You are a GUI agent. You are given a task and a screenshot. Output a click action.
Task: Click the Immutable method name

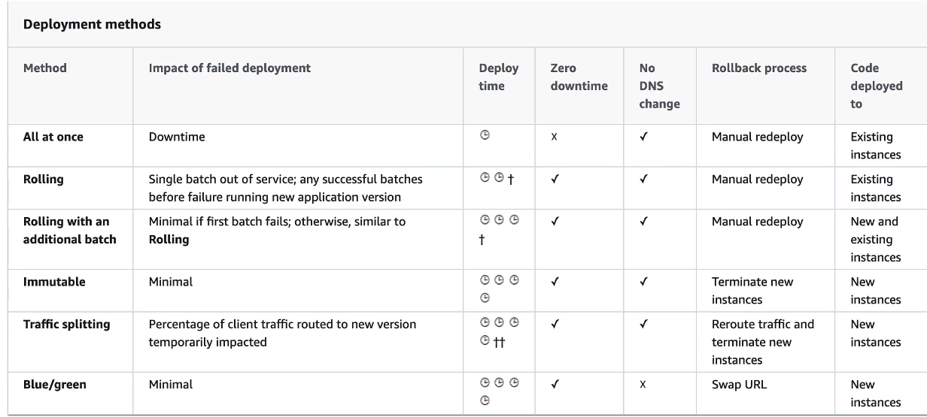click(x=54, y=282)
